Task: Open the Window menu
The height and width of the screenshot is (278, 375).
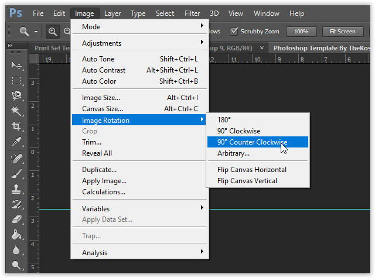Action: tap(267, 13)
